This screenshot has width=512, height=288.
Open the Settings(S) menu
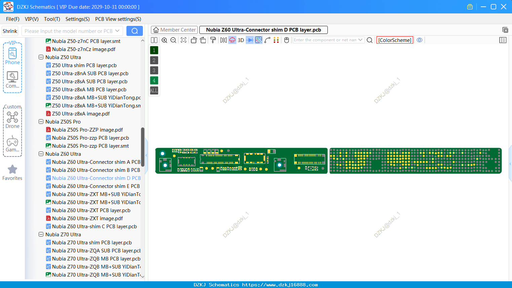(x=78, y=19)
